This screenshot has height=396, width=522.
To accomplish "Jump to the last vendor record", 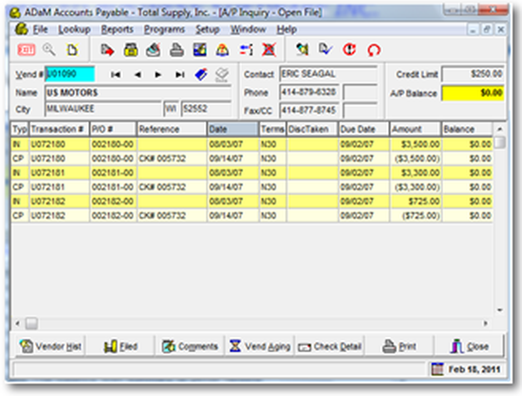I will point(180,75).
